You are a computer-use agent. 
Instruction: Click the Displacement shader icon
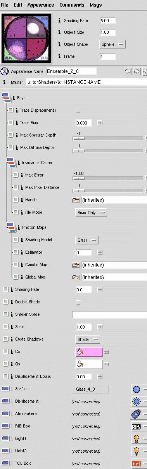coord(136,402)
